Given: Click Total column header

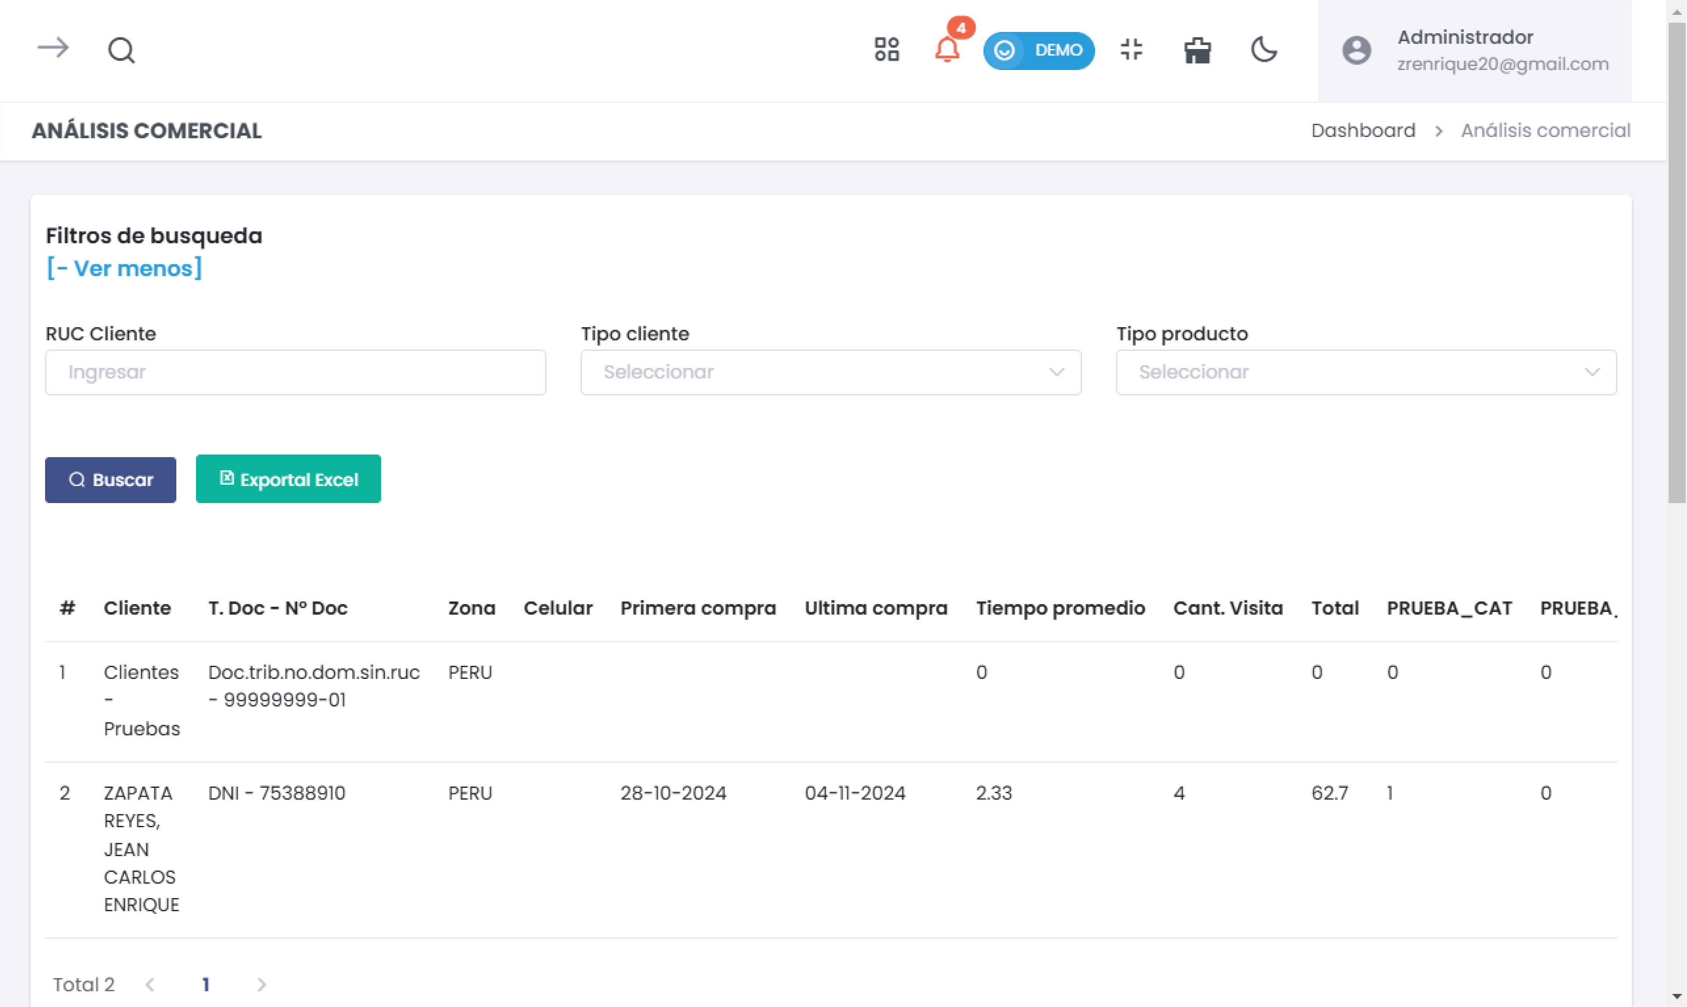Looking at the screenshot, I should tap(1335, 608).
